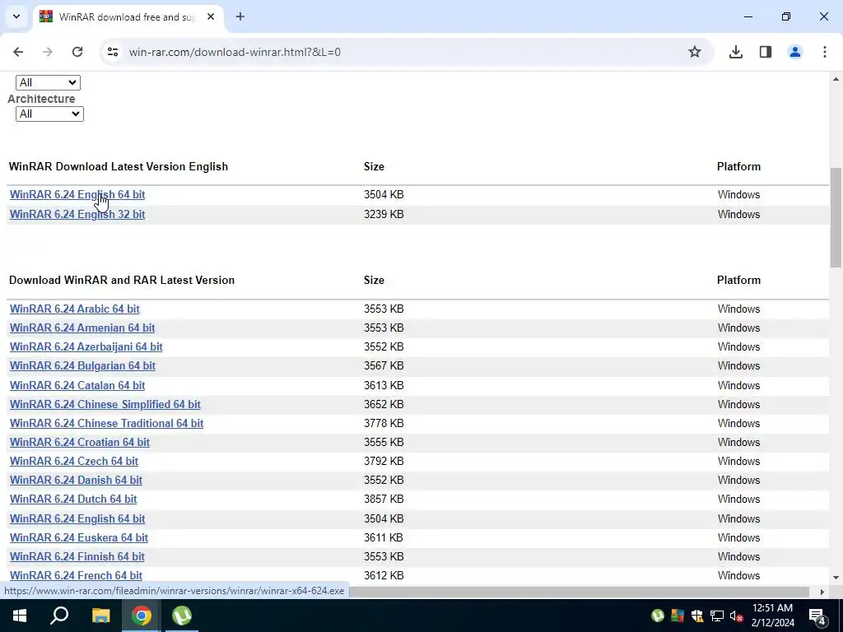Click horizontal scrollbar right arrow

[x=822, y=592]
